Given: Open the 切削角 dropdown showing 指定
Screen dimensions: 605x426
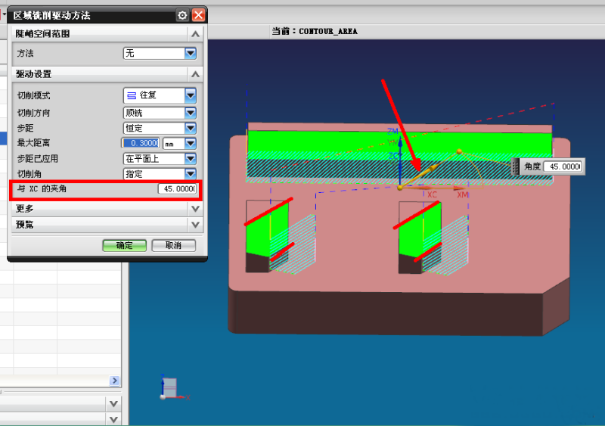Looking at the screenshot, I should click(x=191, y=174).
